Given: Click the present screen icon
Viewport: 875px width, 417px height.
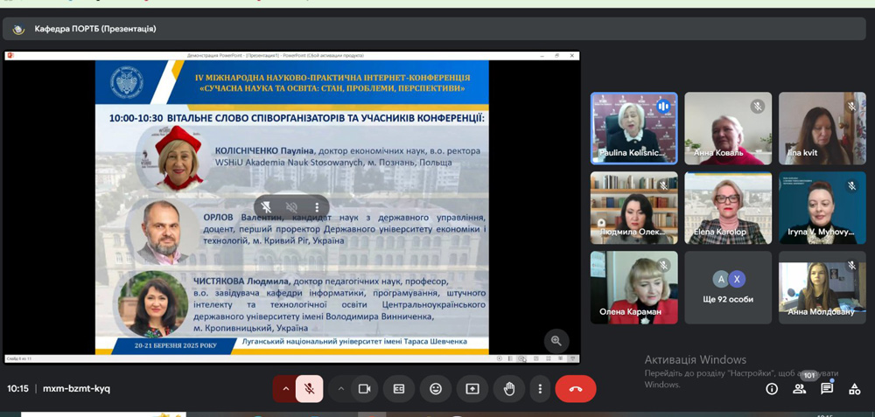Looking at the screenshot, I should point(472,389).
